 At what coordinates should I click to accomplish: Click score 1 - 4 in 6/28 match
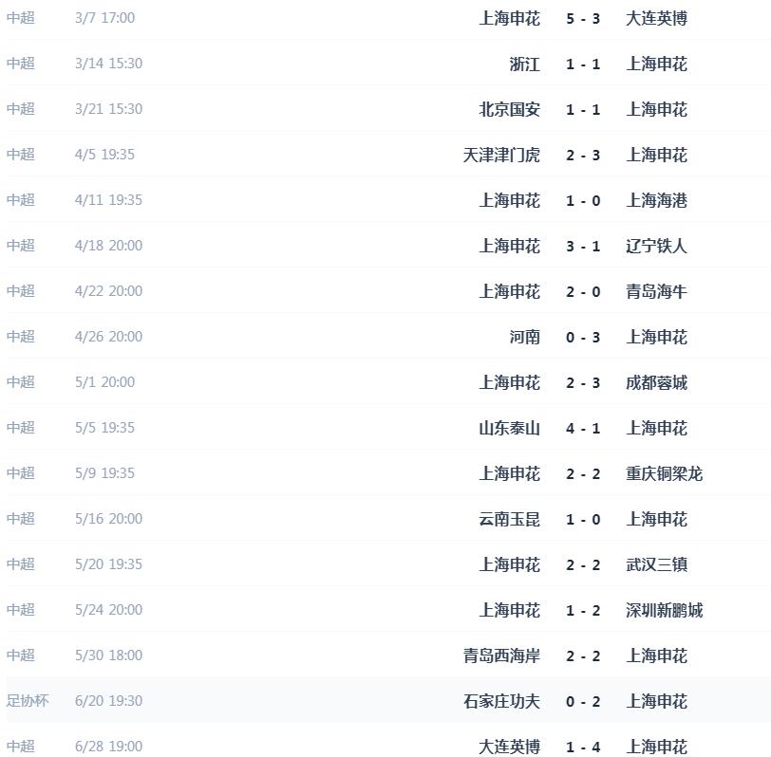583,748
